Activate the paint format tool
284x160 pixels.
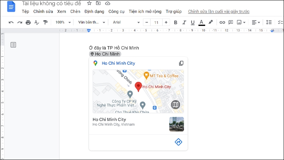click(45, 22)
